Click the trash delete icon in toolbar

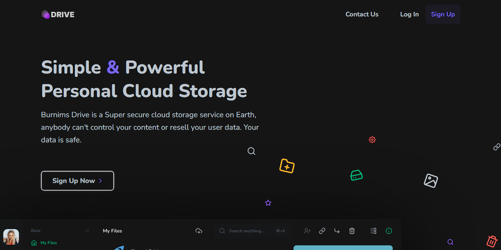point(352,231)
